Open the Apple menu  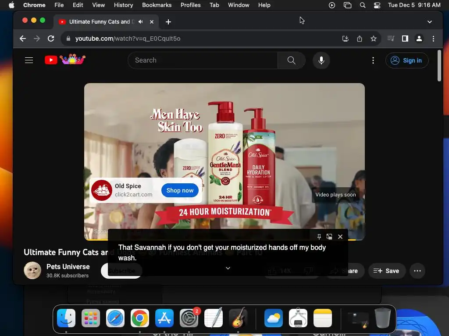pyautogui.click(x=11, y=5)
